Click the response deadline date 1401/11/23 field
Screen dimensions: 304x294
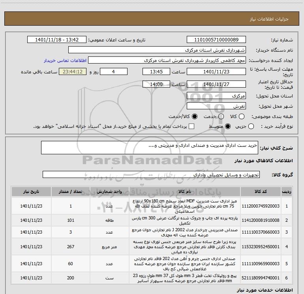point(216,72)
